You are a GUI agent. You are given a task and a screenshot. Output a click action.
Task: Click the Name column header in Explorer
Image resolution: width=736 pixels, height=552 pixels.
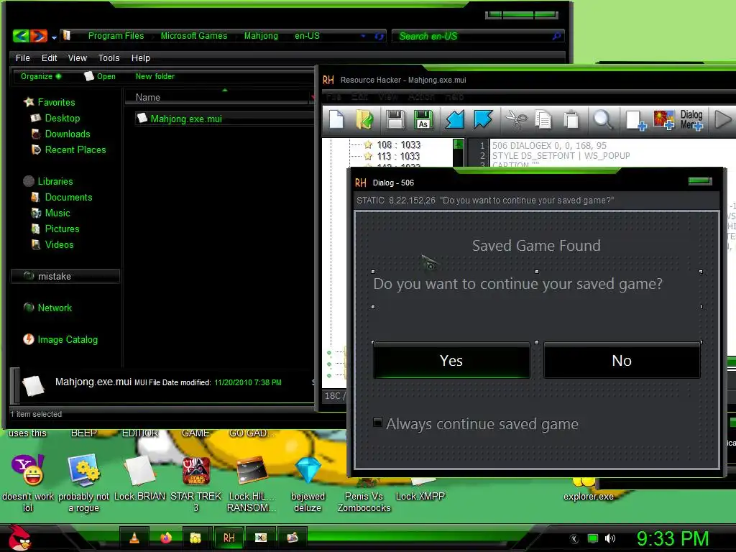[x=217, y=97]
